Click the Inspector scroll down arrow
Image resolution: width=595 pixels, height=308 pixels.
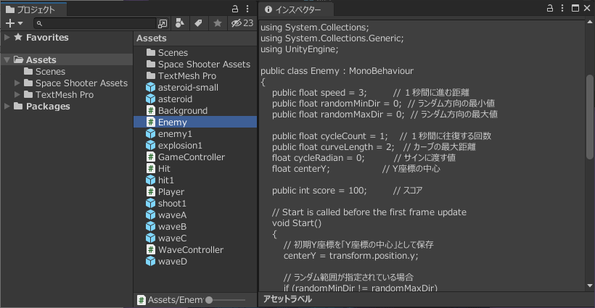tap(589, 286)
